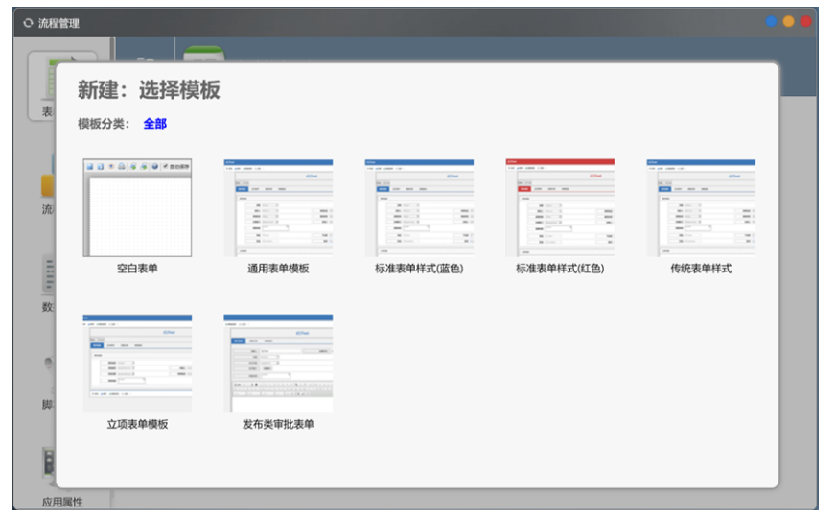The height and width of the screenshot is (518, 836).
Task: Click the 流程管理 title bar refresh icon
Action: [28, 23]
